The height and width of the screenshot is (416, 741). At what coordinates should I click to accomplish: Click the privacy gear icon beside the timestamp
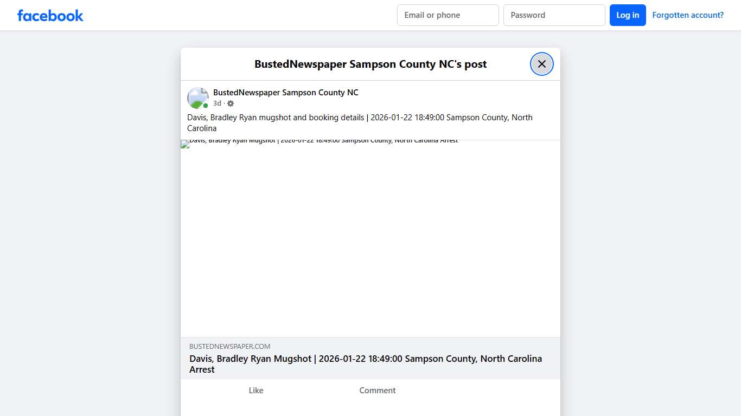(x=230, y=103)
